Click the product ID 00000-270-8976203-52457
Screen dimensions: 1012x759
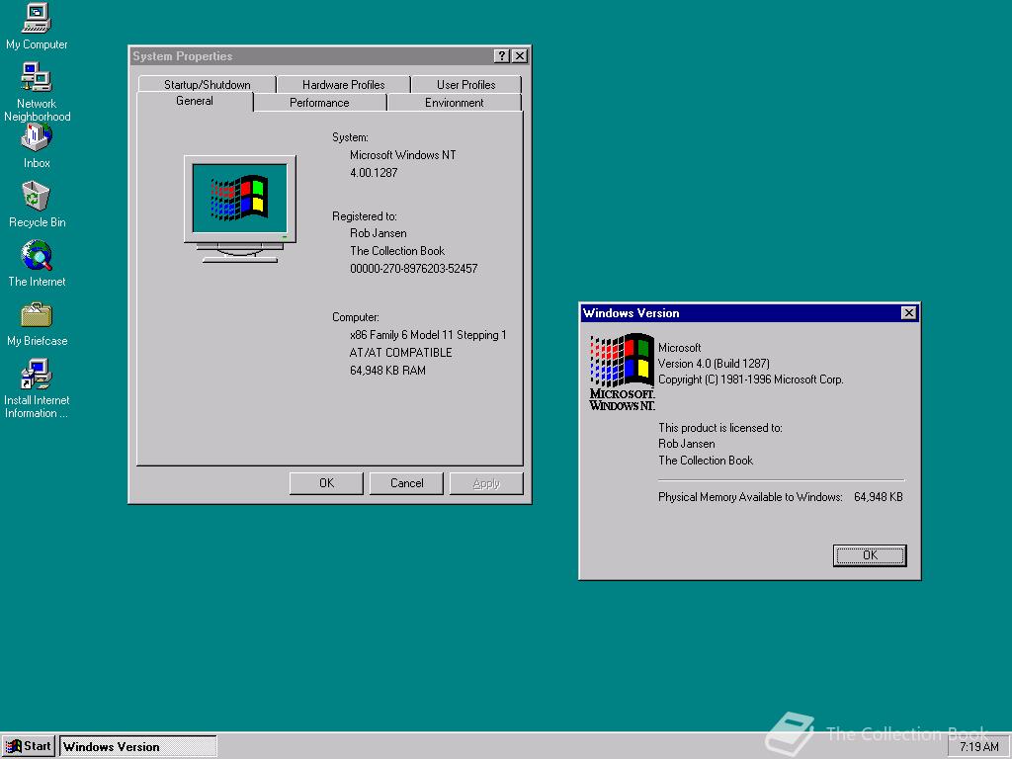pyautogui.click(x=414, y=269)
